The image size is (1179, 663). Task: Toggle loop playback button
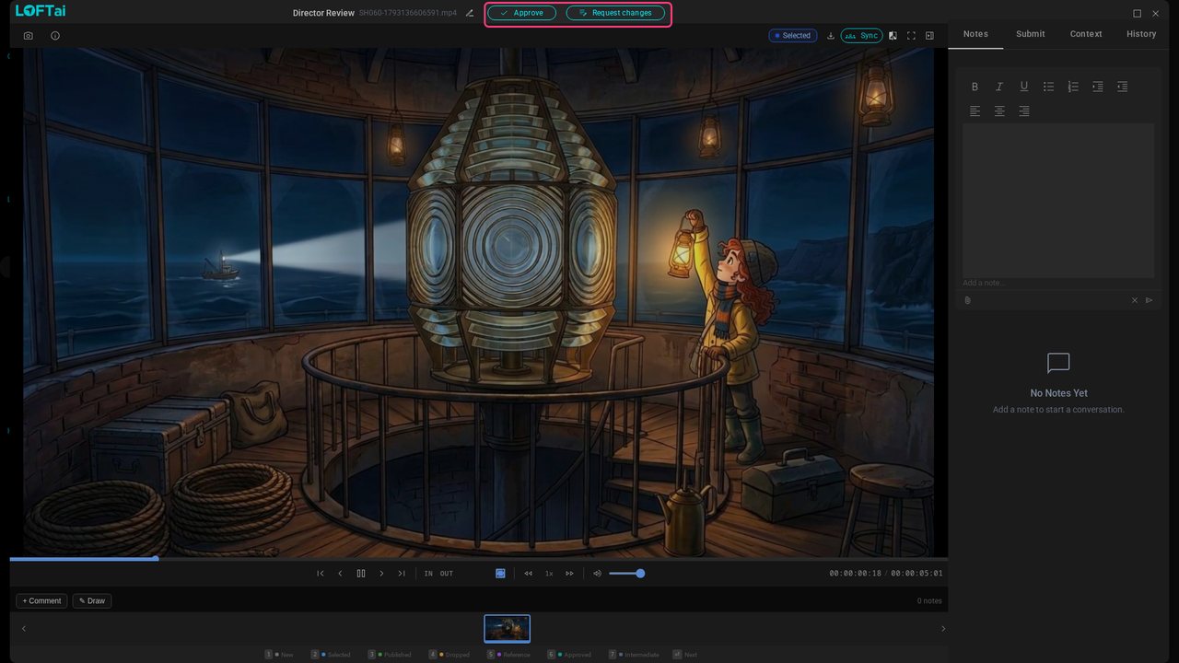(x=500, y=574)
